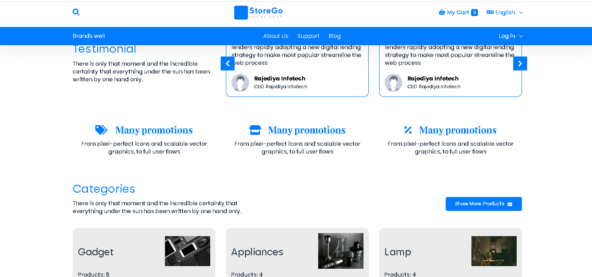Click 'Products: 4' text under Lamp
592x277 pixels.
tap(400, 274)
